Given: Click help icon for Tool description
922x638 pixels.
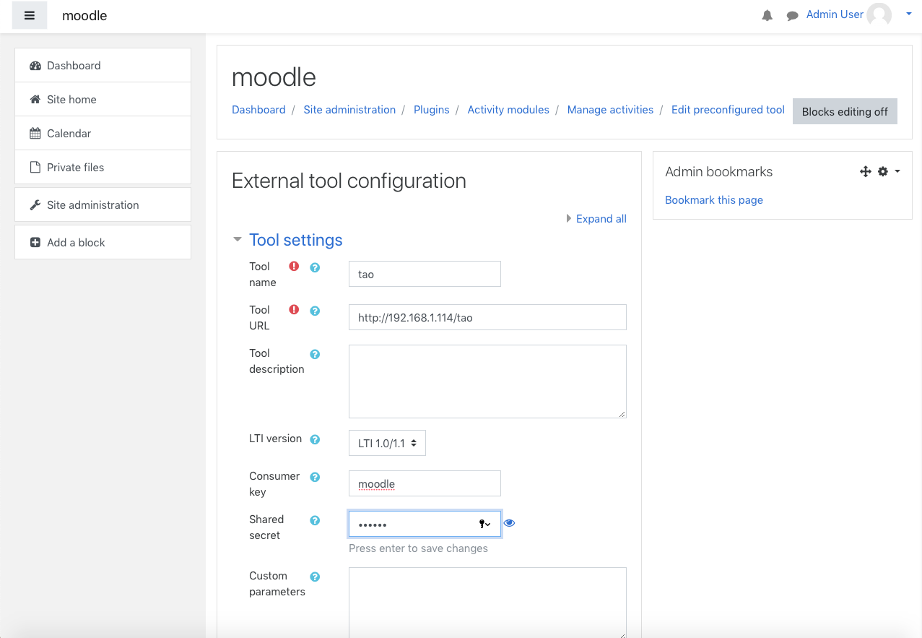Looking at the screenshot, I should [315, 354].
